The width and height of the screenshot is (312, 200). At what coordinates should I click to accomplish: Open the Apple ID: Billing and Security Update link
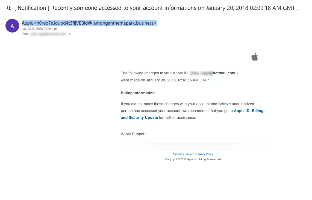click(x=249, y=111)
